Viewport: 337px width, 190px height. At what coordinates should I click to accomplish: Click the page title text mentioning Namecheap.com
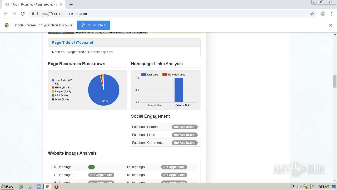coord(83,52)
